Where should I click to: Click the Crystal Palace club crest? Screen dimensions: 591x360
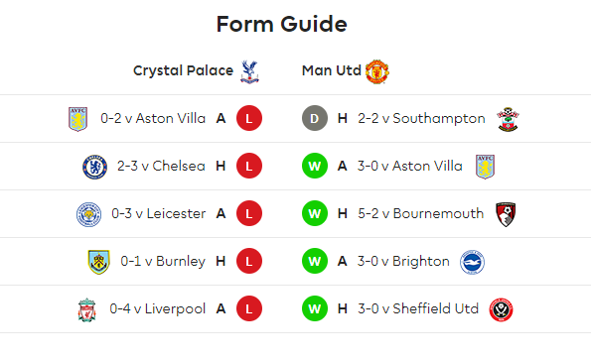coord(249,71)
